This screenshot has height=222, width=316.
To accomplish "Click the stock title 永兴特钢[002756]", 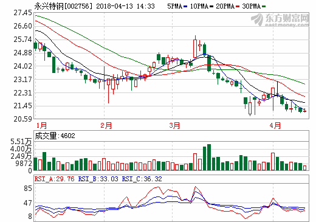I will [x=63, y=6].
